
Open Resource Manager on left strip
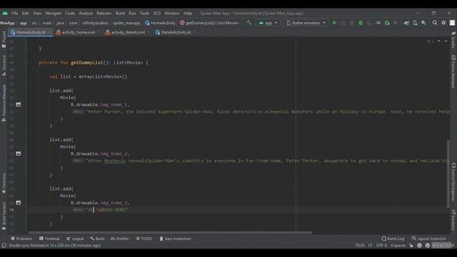point(4,103)
